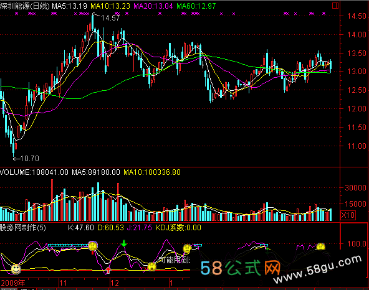Click the month 12 marker on time axis
369x290 pixels.
[x=115, y=283]
